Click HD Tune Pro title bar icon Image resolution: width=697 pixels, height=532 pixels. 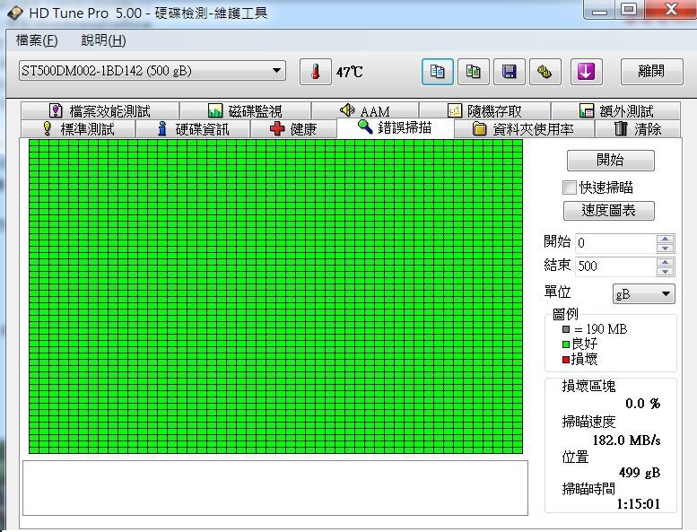coord(15,13)
